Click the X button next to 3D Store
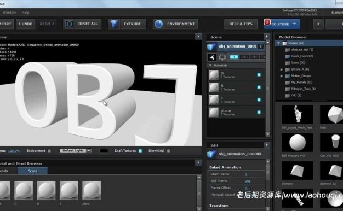343x211 pixels. (318, 24)
